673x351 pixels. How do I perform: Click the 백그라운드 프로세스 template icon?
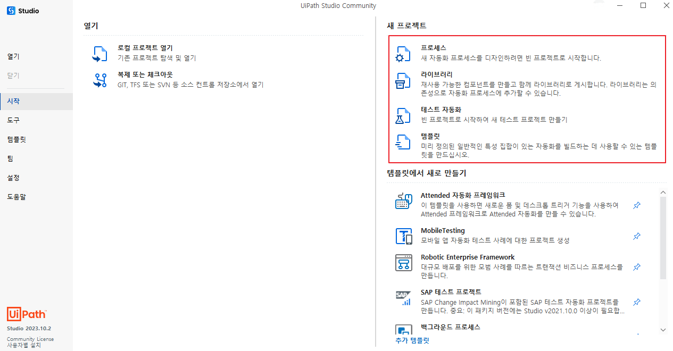404,330
